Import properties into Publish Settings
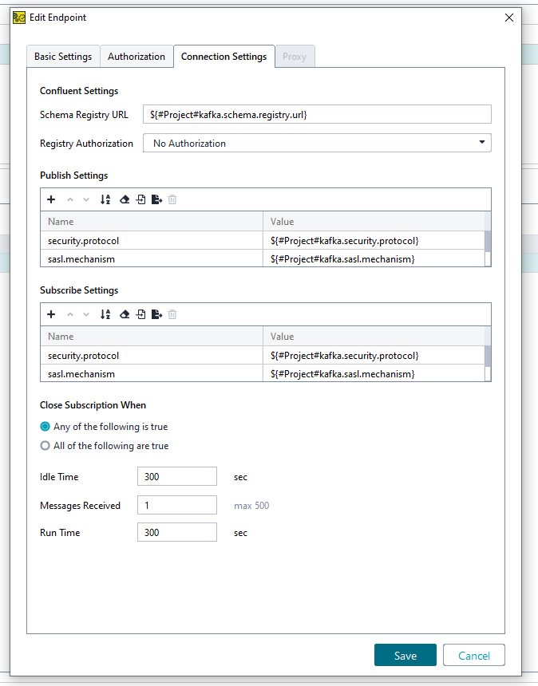Viewport: 538px width, 686px height. click(x=140, y=199)
